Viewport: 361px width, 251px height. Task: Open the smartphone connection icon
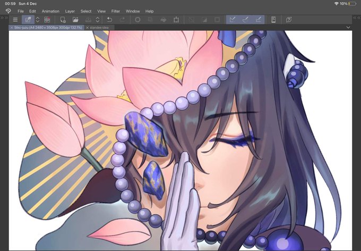point(273,20)
